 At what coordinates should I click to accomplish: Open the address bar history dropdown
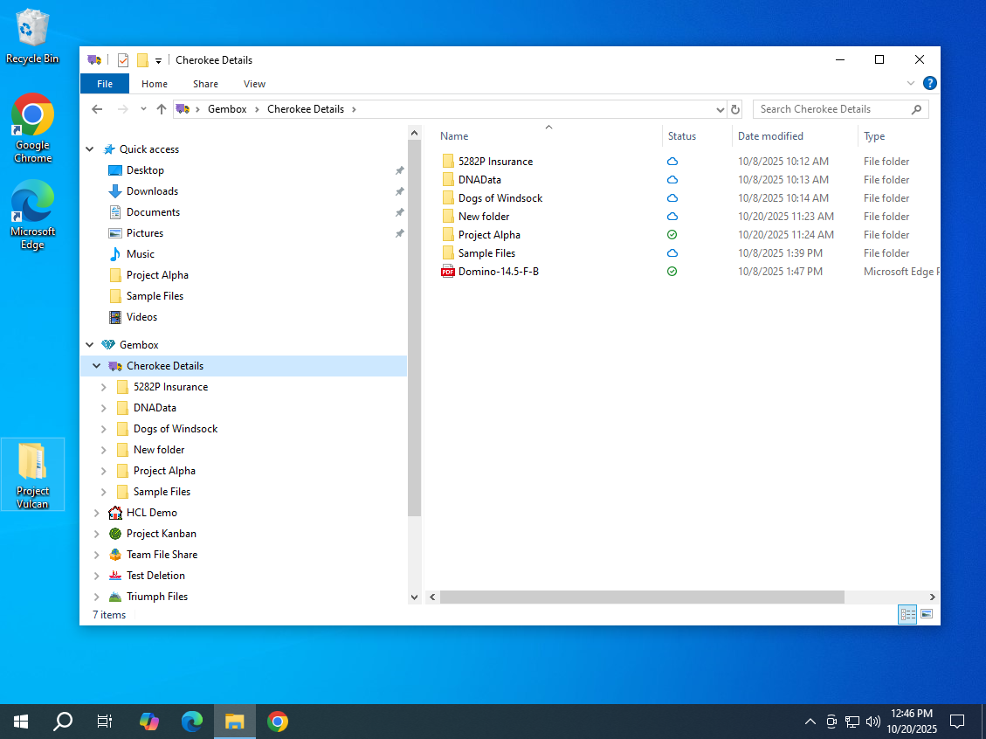point(720,109)
